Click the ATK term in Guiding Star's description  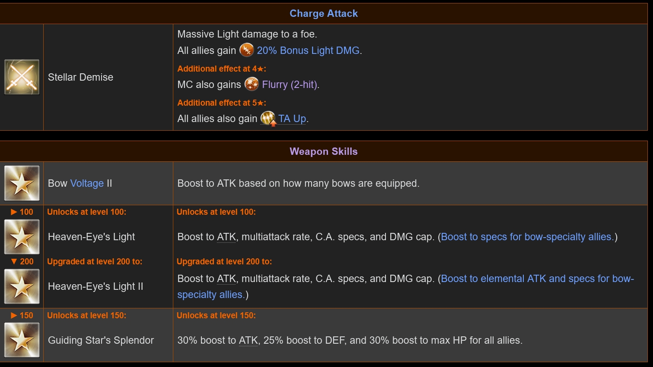[x=248, y=340]
